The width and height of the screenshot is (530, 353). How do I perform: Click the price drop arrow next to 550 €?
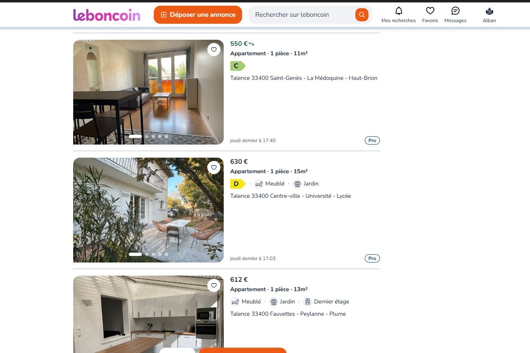(252, 44)
